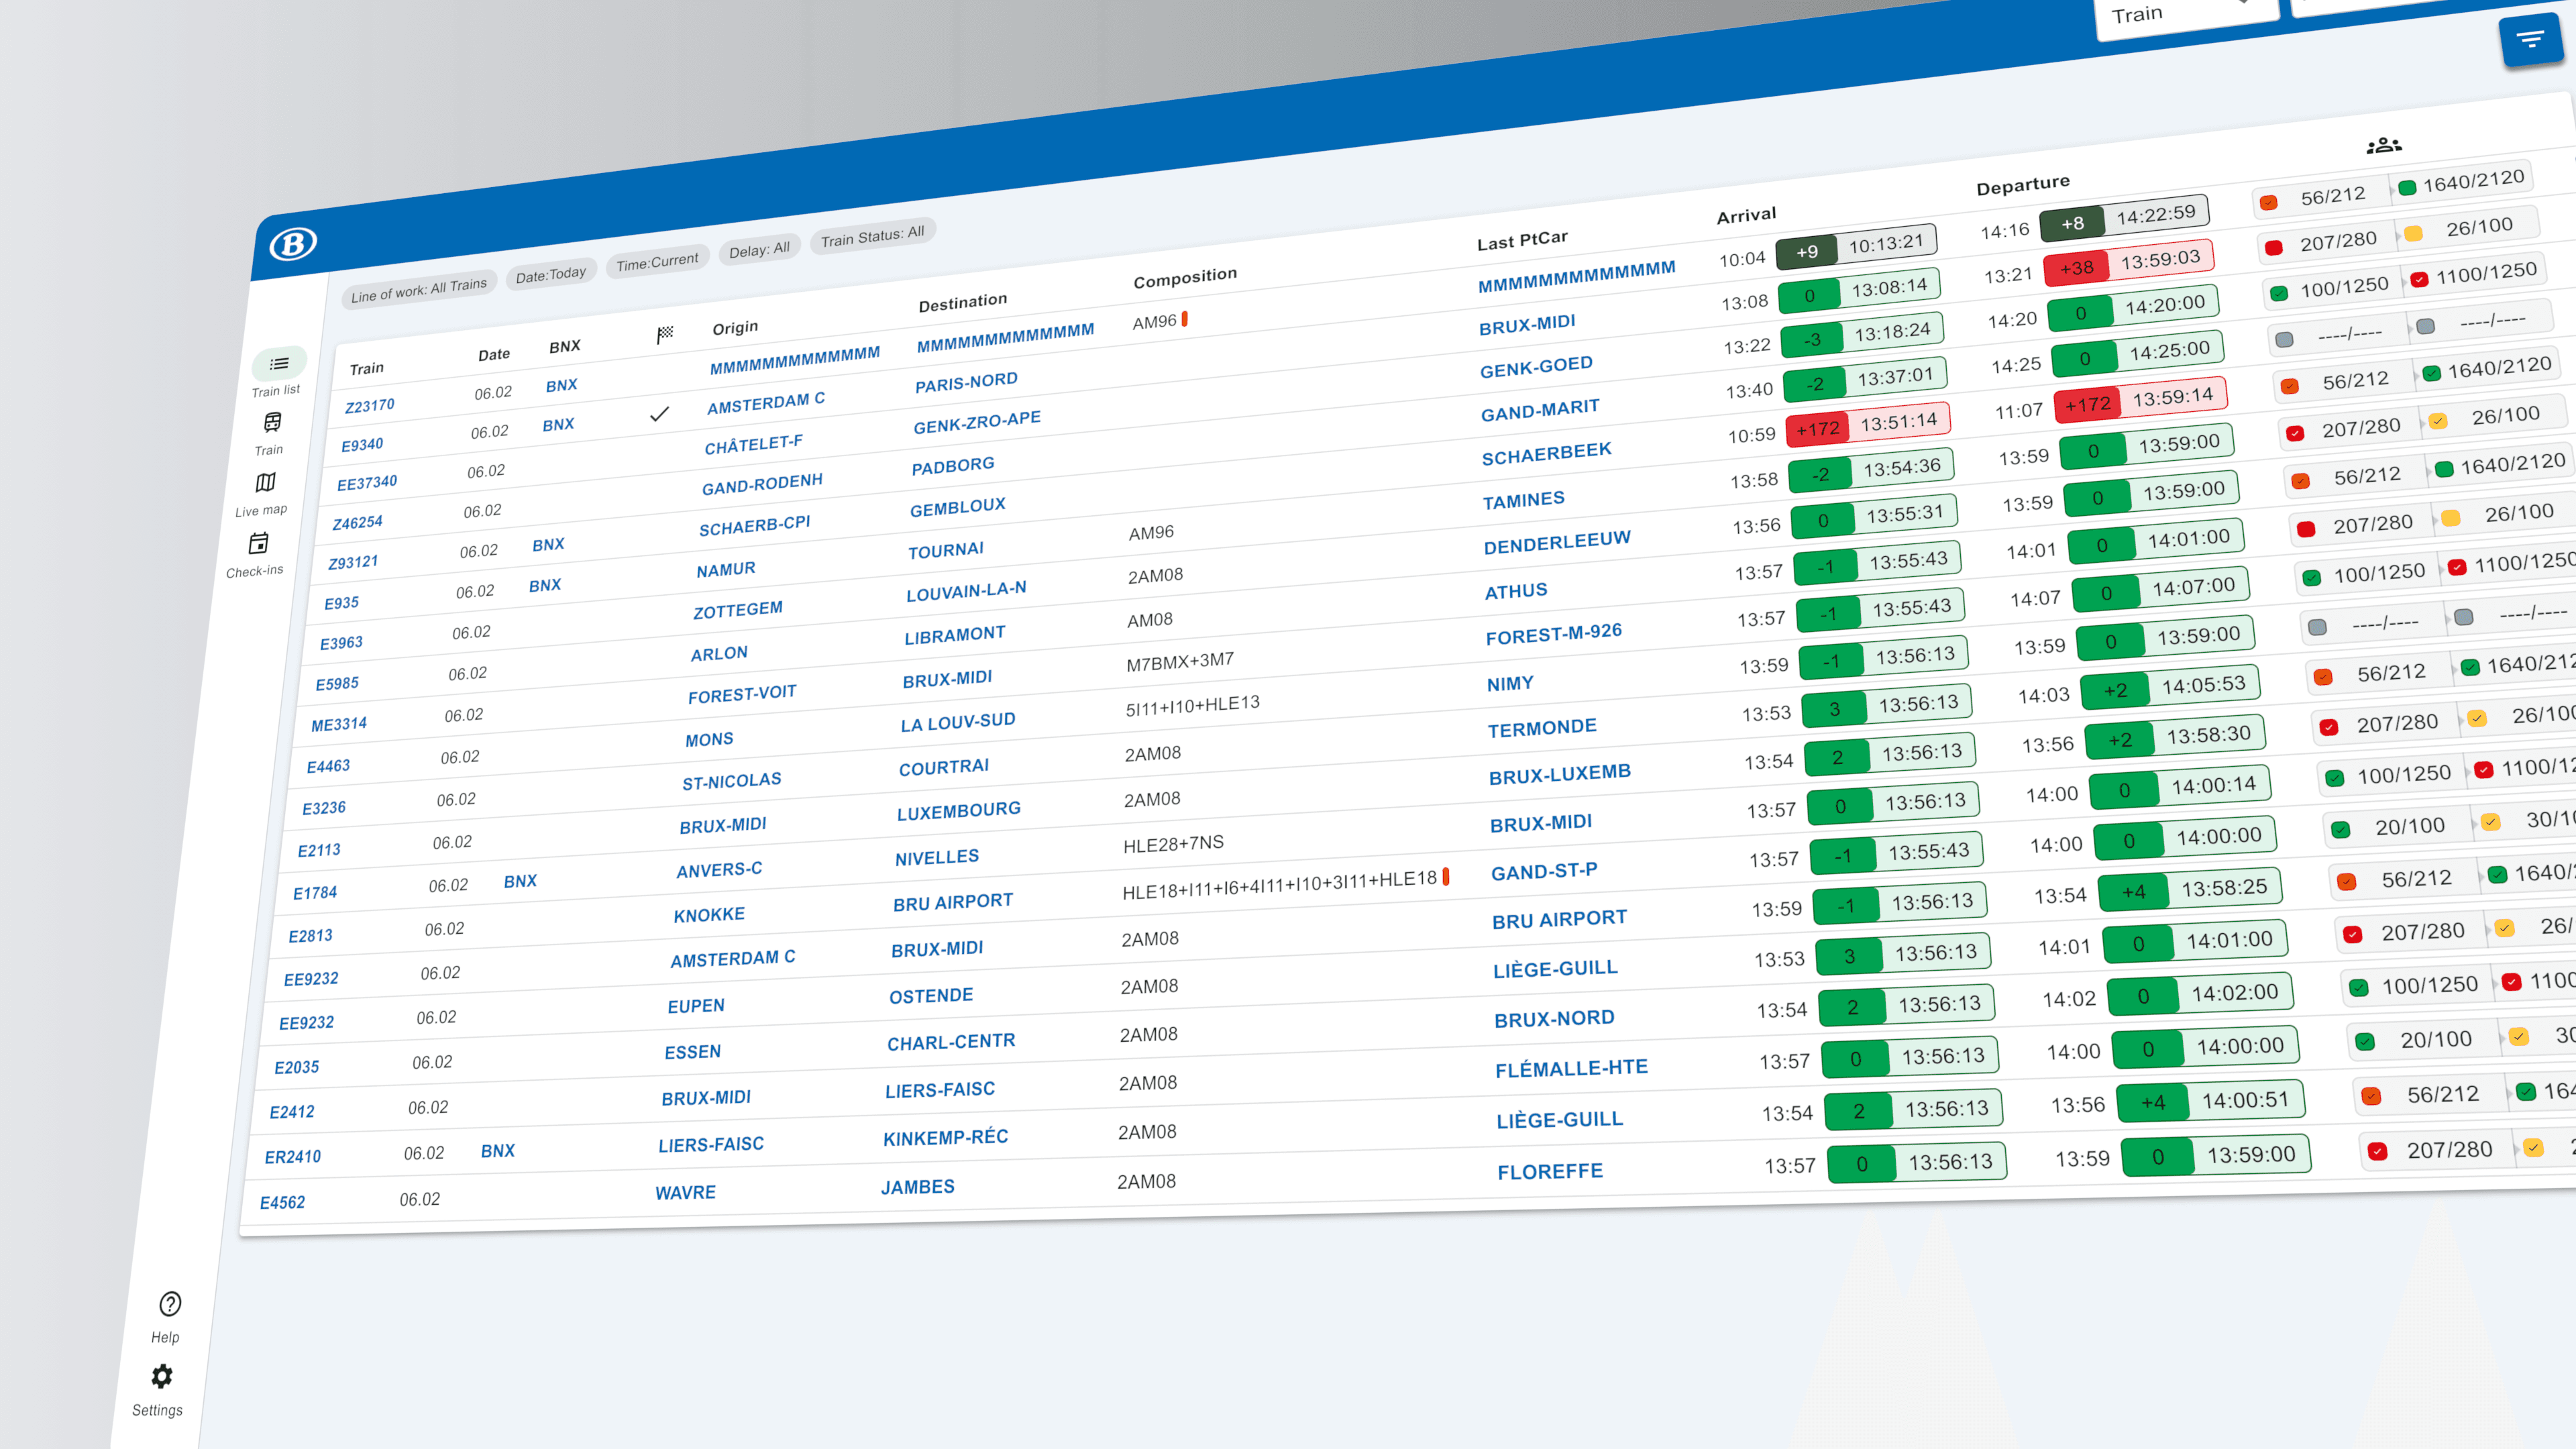Open the Live map sidebar icon
Image resolution: width=2576 pixels, height=1449 pixels.
tap(265, 483)
